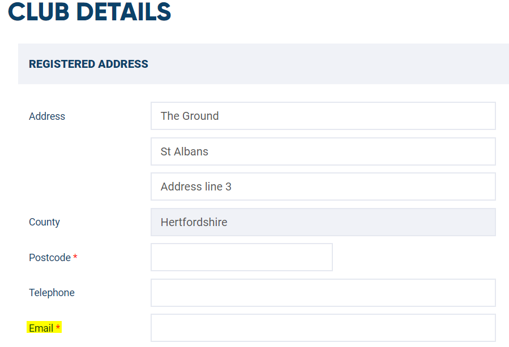Click the Address field label
The height and width of the screenshot is (347, 509).
[x=47, y=116]
